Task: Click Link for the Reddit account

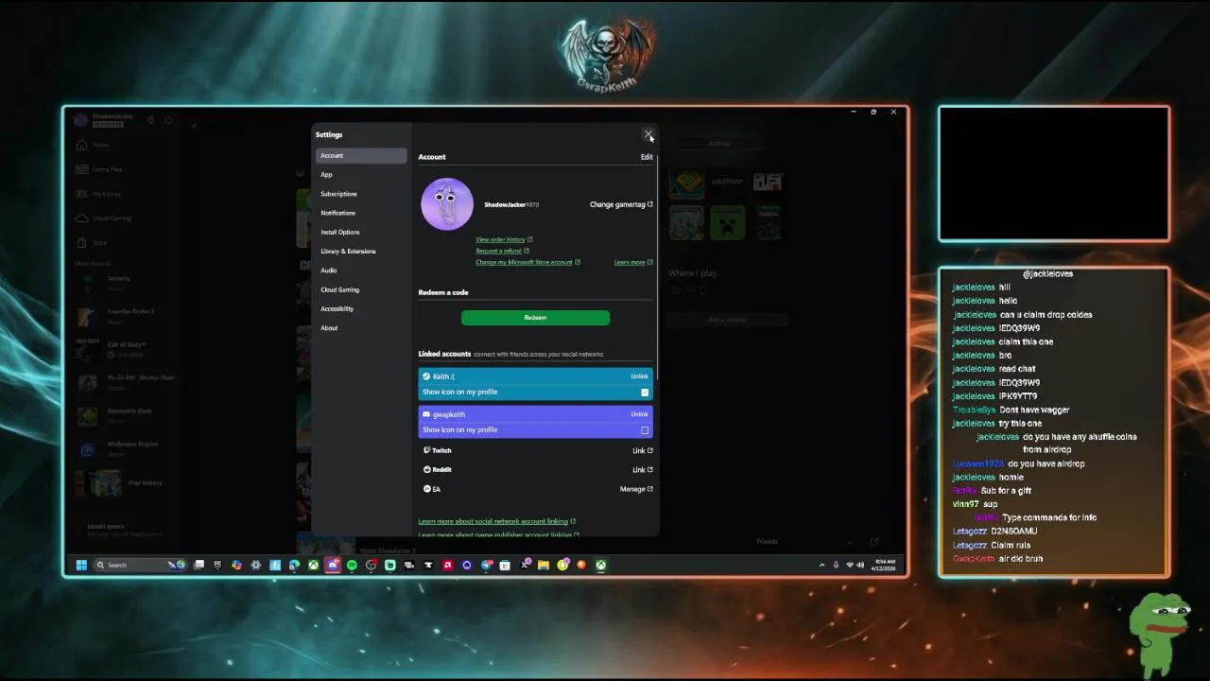Action: point(642,469)
